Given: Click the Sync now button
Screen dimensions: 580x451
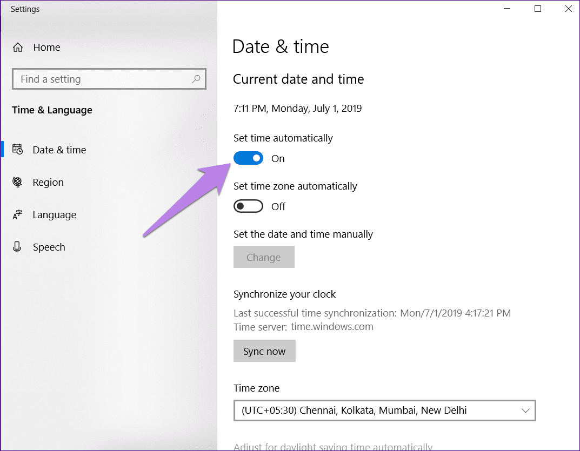Looking at the screenshot, I should (x=264, y=351).
